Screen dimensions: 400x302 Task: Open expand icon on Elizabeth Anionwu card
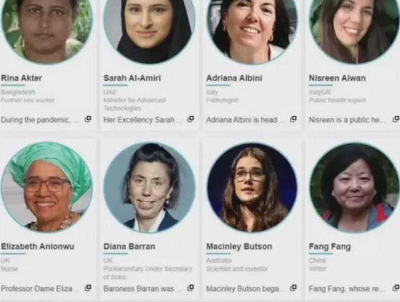(x=88, y=288)
